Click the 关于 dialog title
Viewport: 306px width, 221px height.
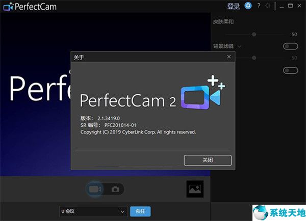(79, 58)
